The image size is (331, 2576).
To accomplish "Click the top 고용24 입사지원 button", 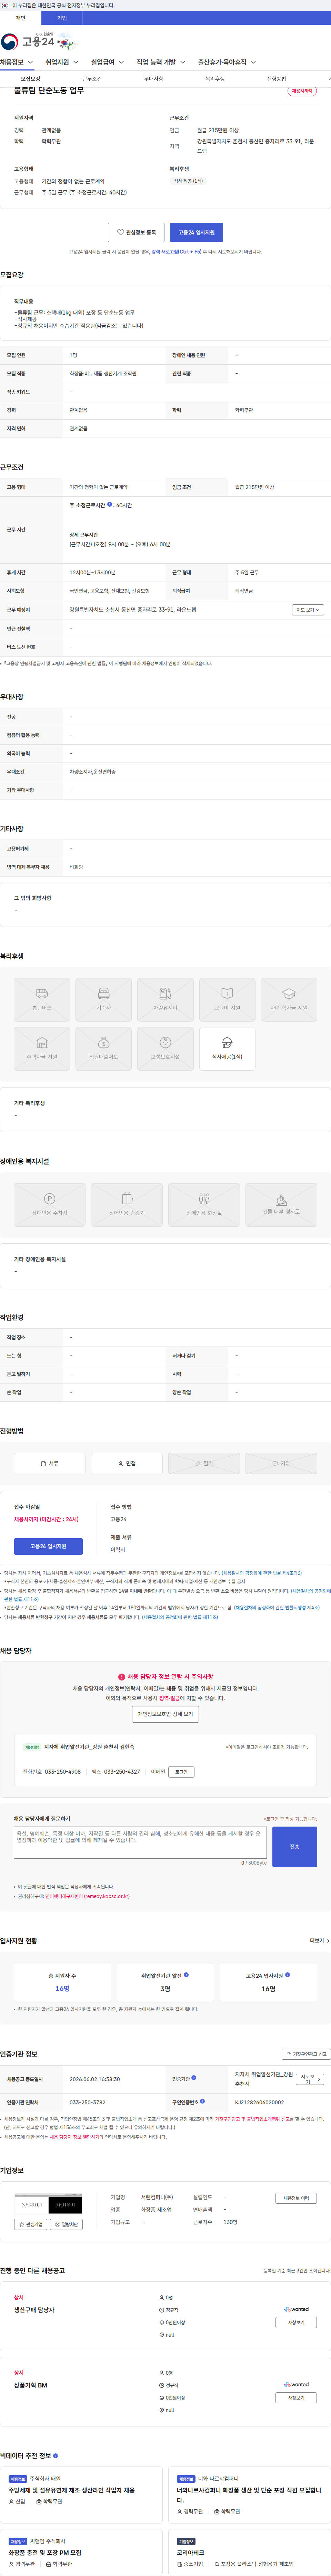I will [197, 232].
